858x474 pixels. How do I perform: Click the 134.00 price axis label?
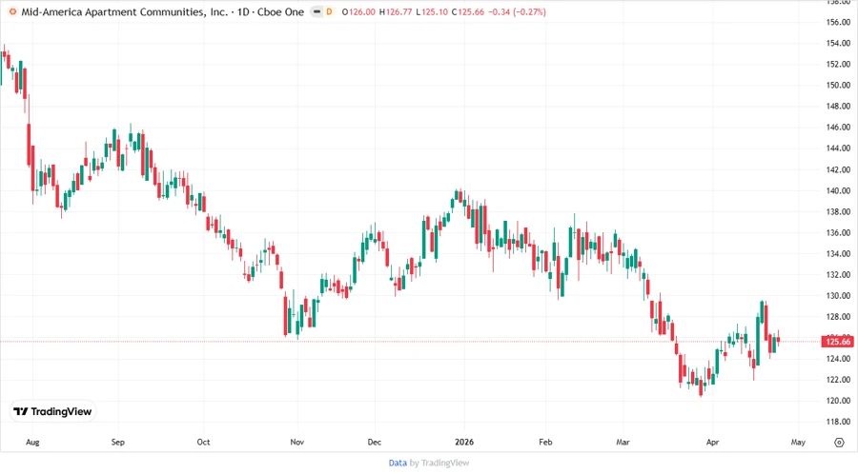[838, 254]
